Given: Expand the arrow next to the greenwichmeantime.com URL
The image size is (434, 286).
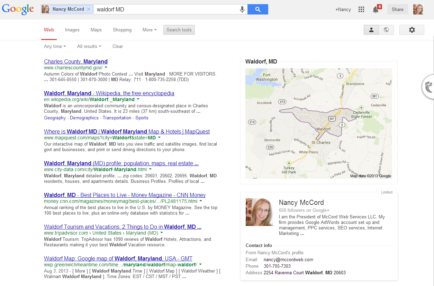Looking at the screenshot, I should point(200,265).
